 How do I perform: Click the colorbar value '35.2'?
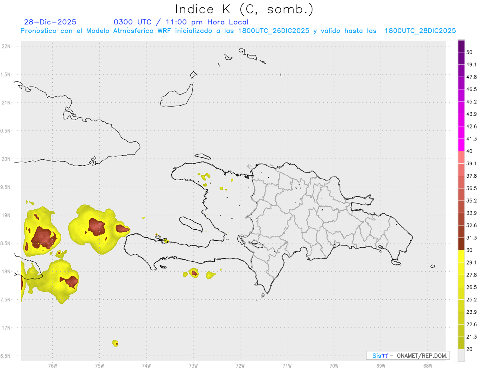pyautogui.click(x=472, y=201)
